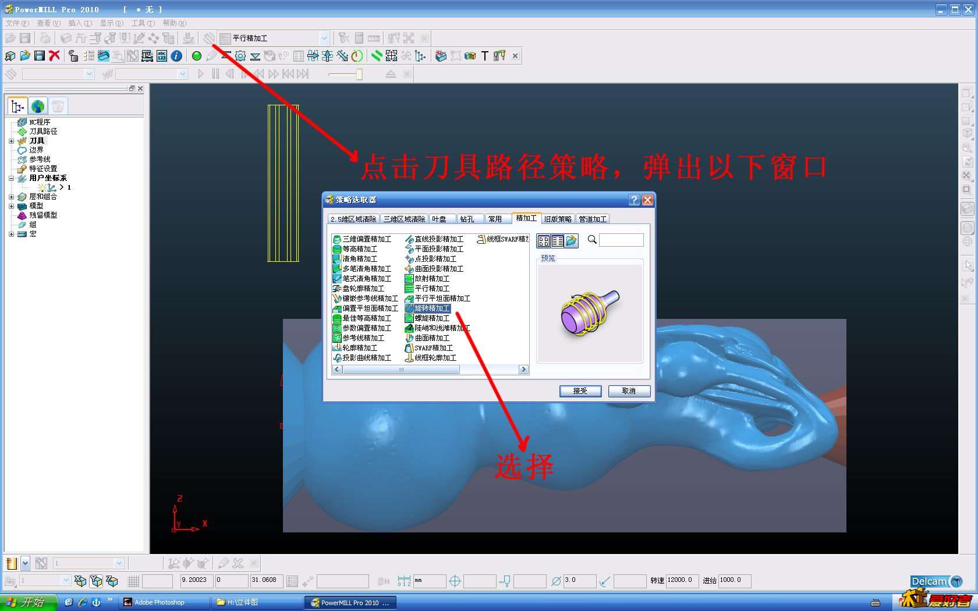Click the Internet Explorer quick launch icon
Image resolution: width=978 pixels, height=611 pixels.
(83, 602)
